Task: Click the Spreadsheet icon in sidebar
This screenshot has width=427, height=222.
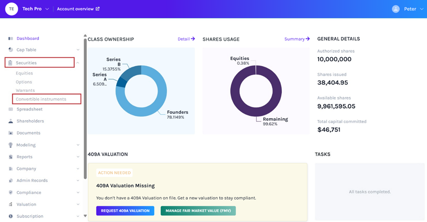Action: (10, 109)
